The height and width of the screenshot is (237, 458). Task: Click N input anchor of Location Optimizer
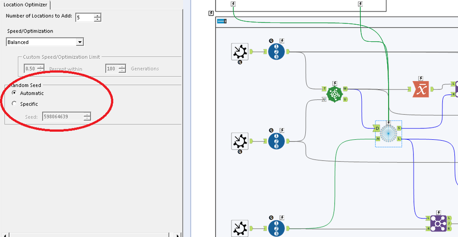378,138
